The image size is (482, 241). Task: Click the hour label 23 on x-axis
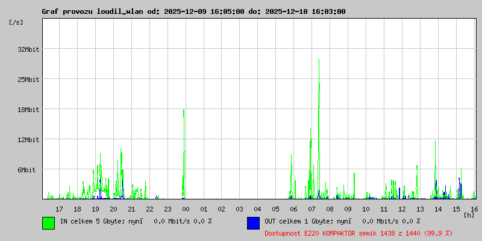167,209
